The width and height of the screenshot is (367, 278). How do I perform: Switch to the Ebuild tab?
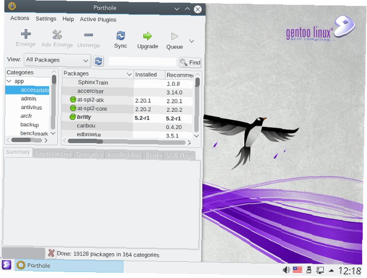(153, 155)
